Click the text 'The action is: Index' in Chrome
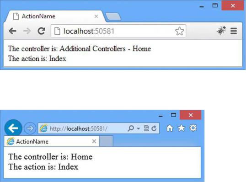The image size is (246, 182). tap(37, 59)
